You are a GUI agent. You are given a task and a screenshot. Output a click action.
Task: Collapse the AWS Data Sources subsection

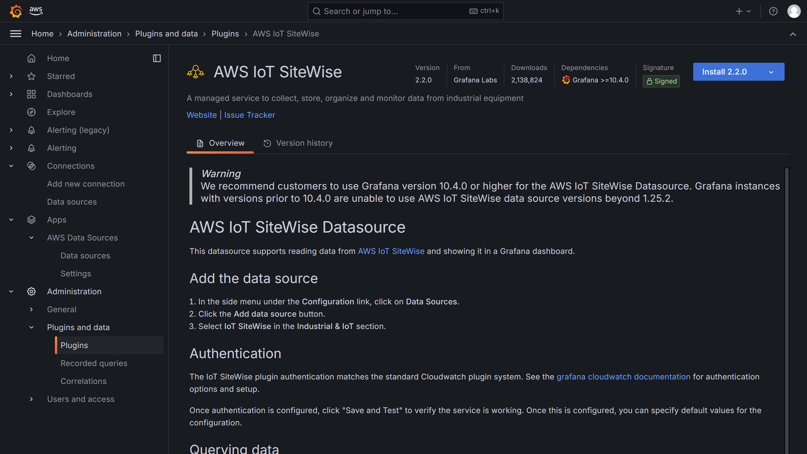31,237
